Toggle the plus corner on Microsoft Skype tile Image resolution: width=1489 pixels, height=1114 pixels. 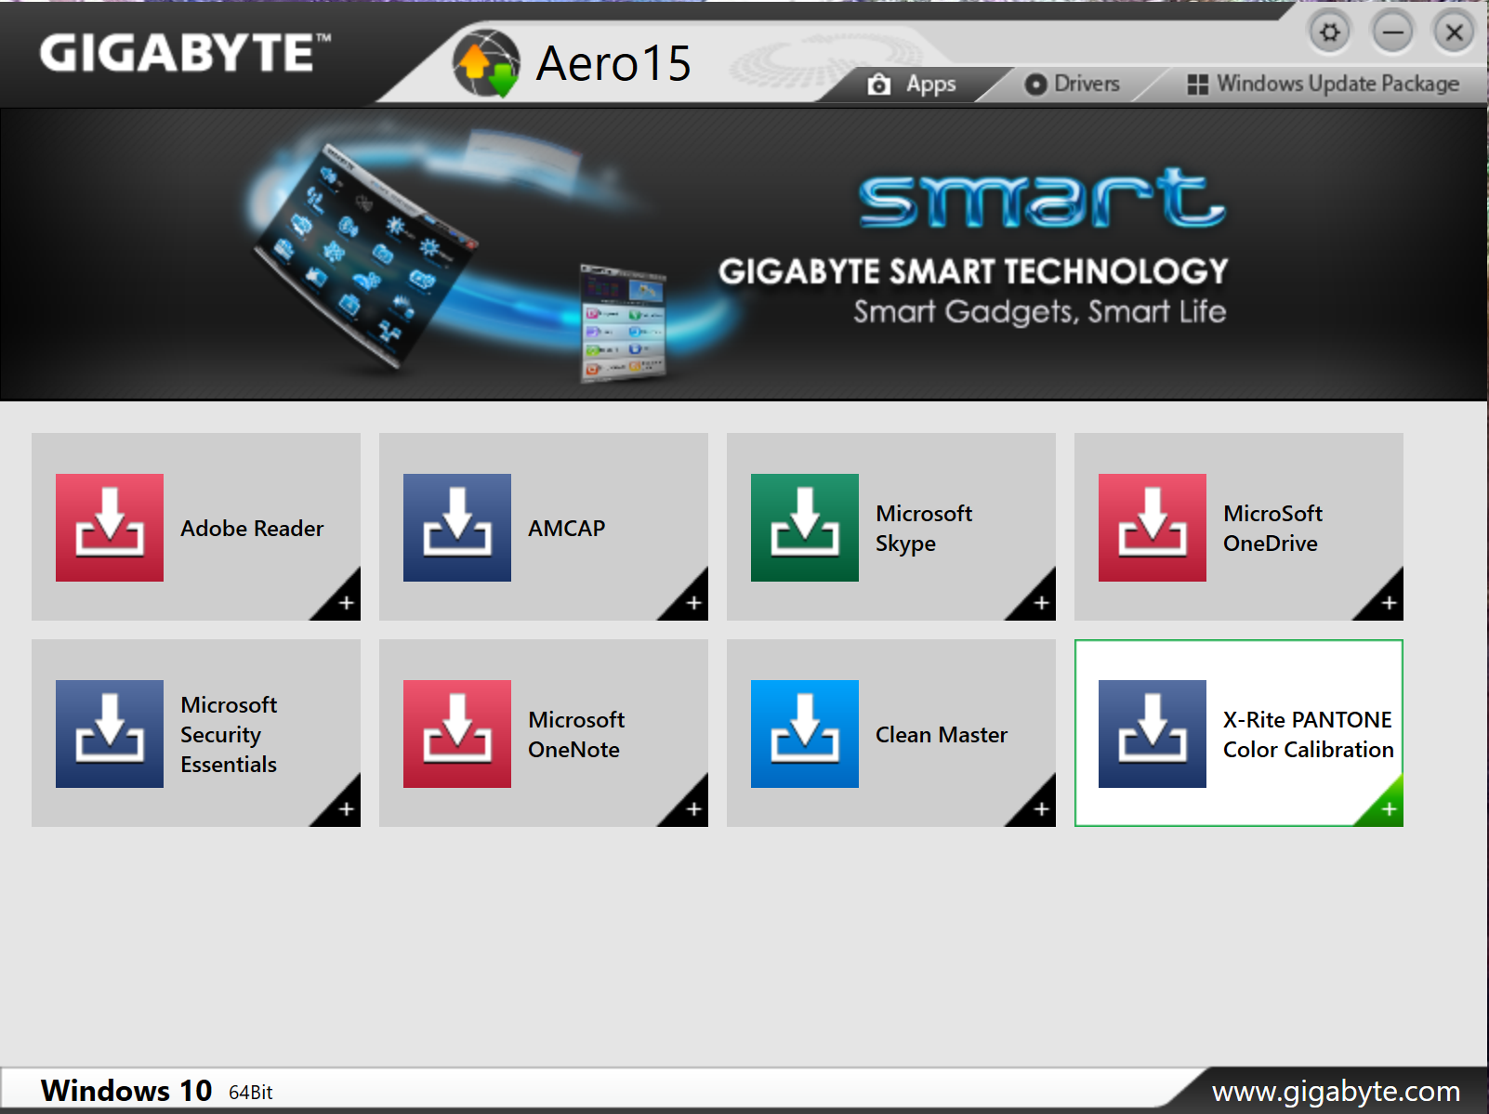[1039, 602]
